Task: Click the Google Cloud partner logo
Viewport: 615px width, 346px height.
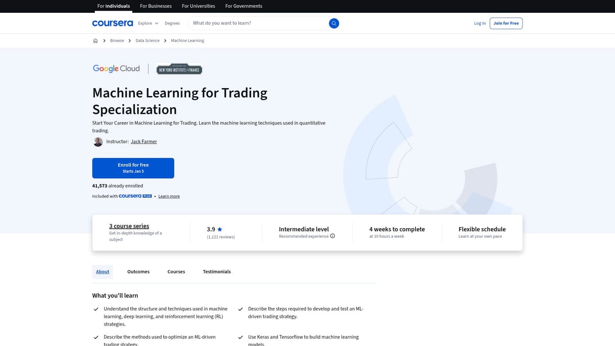Action: (x=116, y=69)
